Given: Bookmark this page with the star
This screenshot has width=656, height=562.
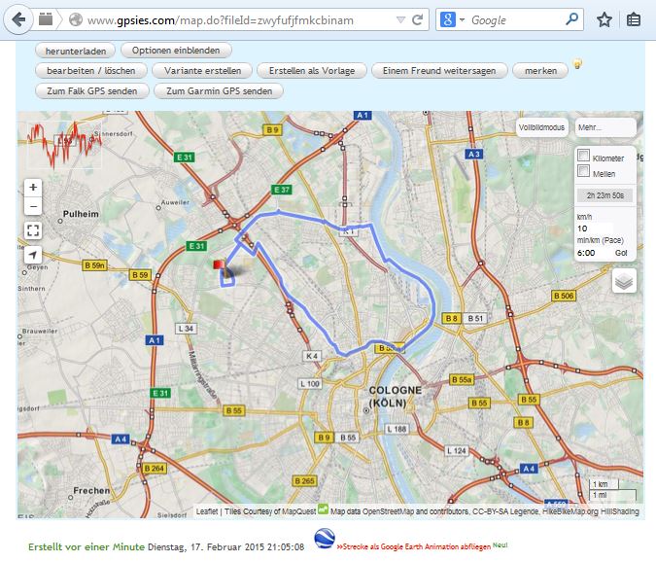Looking at the screenshot, I should coord(604,19).
